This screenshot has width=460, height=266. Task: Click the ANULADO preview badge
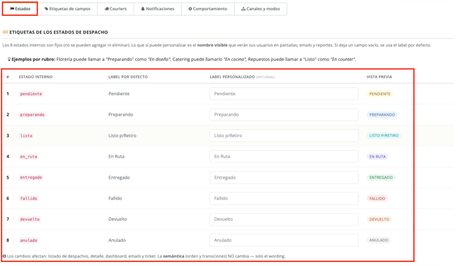[378, 240]
